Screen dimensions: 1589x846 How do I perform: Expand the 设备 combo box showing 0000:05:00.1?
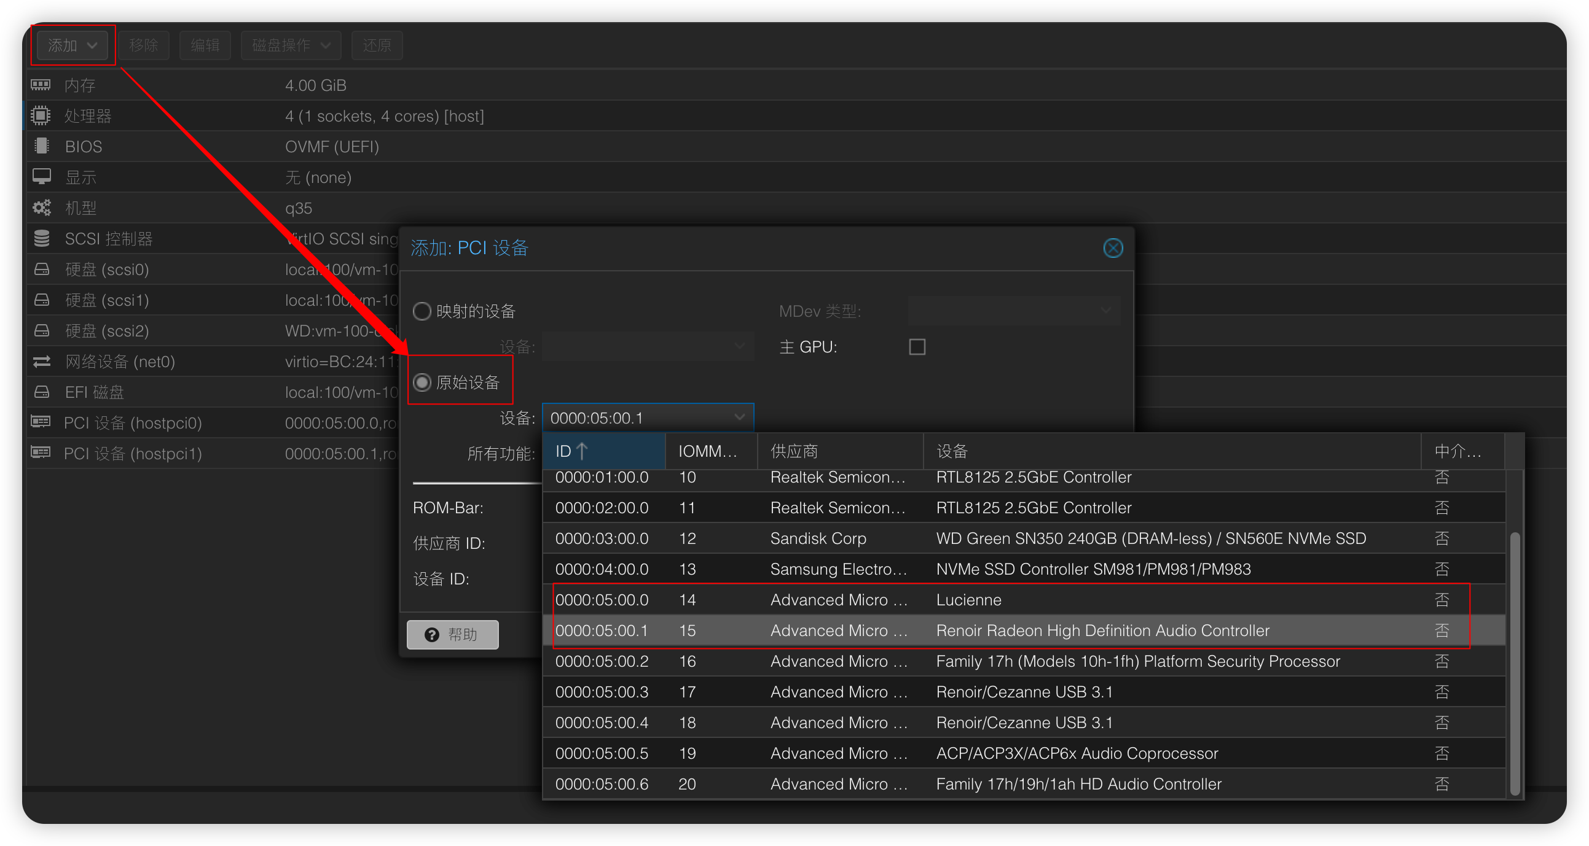pos(648,417)
